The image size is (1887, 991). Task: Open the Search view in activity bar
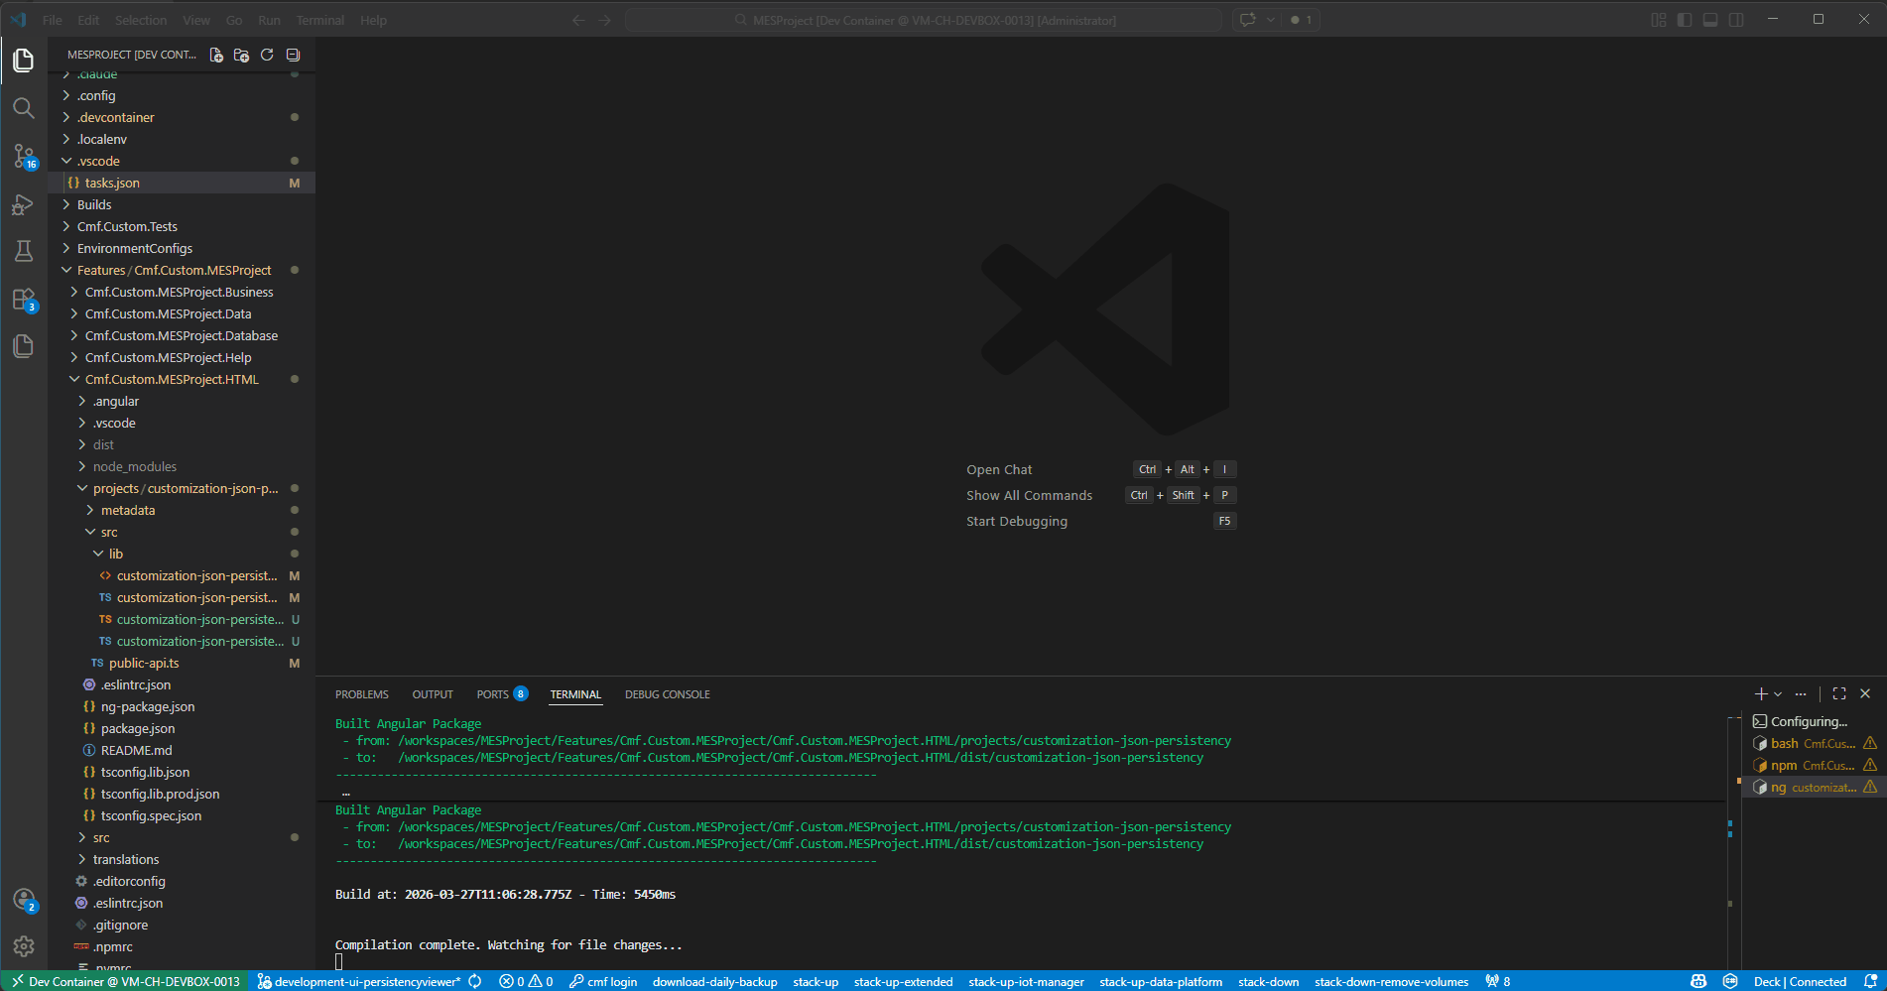24,108
